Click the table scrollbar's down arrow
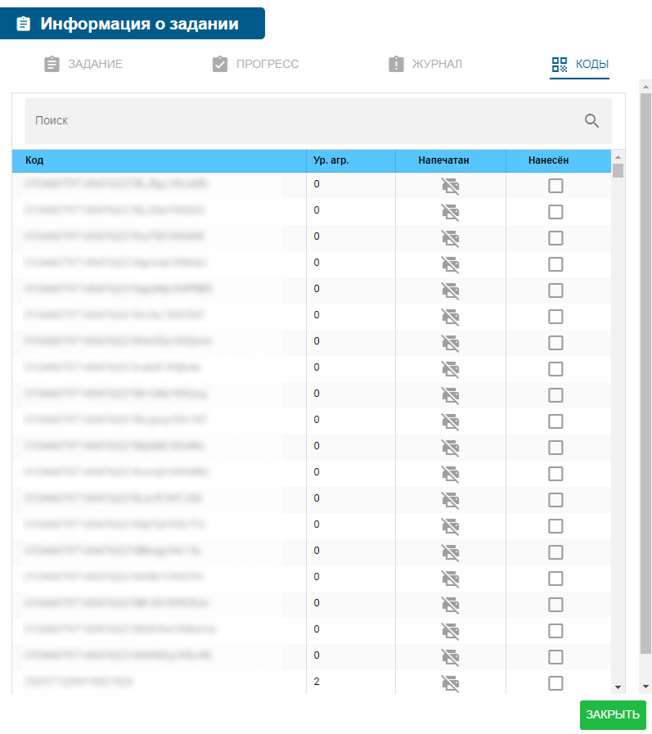The height and width of the screenshot is (734, 652). pos(618,686)
